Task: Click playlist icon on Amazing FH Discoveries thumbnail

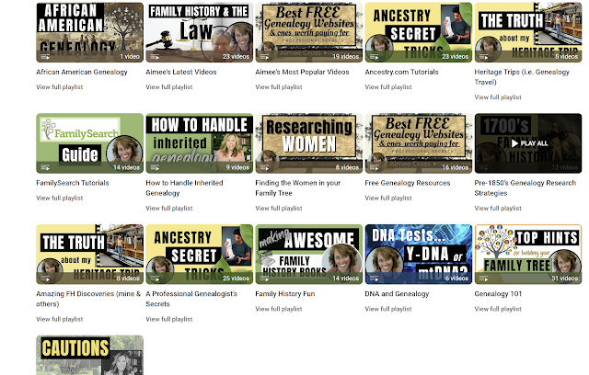Action: point(45,278)
